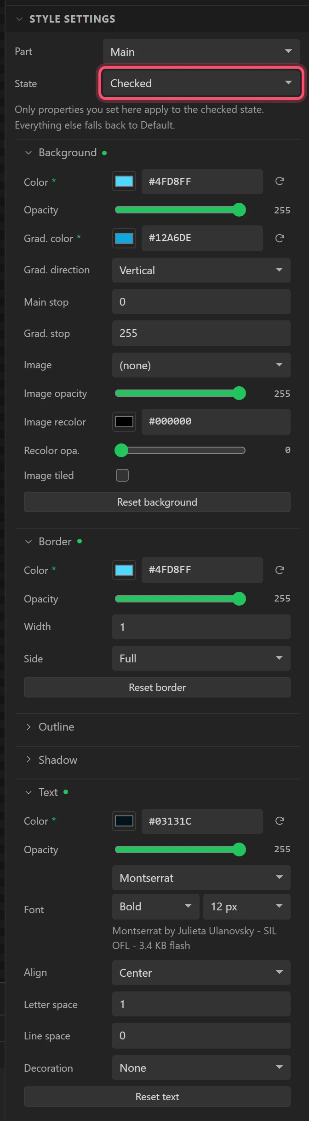Viewport: 309px width, 1121px height.
Task: Open the Border color swatch
Action: tap(124, 570)
